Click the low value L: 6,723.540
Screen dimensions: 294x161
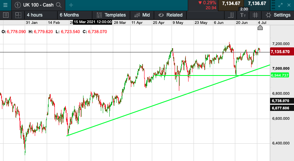coord(68,32)
